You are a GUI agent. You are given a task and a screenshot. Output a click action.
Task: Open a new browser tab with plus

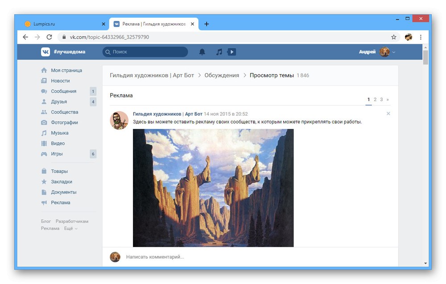tap(206, 24)
